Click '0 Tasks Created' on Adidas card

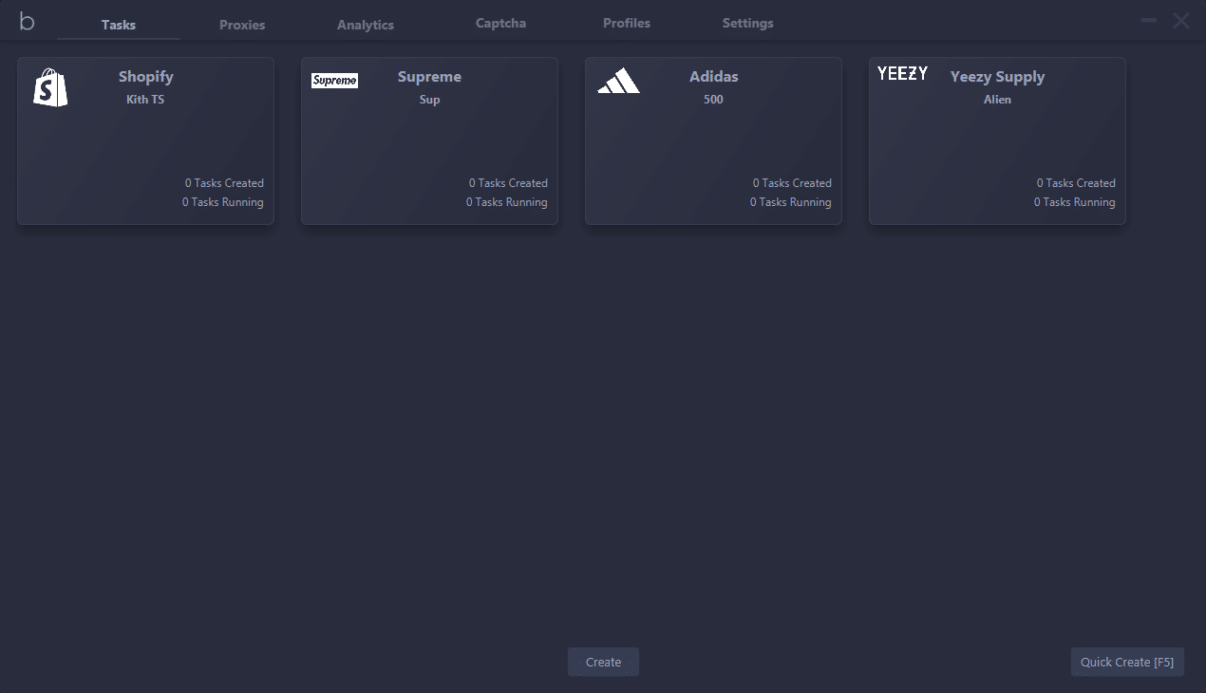coord(792,183)
